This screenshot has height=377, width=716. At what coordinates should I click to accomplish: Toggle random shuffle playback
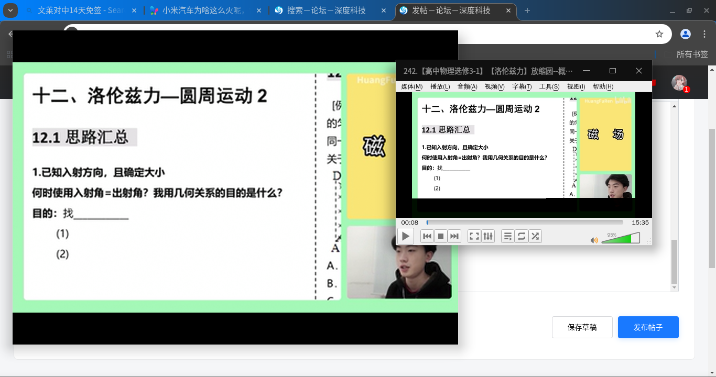click(x=535, y=236)
